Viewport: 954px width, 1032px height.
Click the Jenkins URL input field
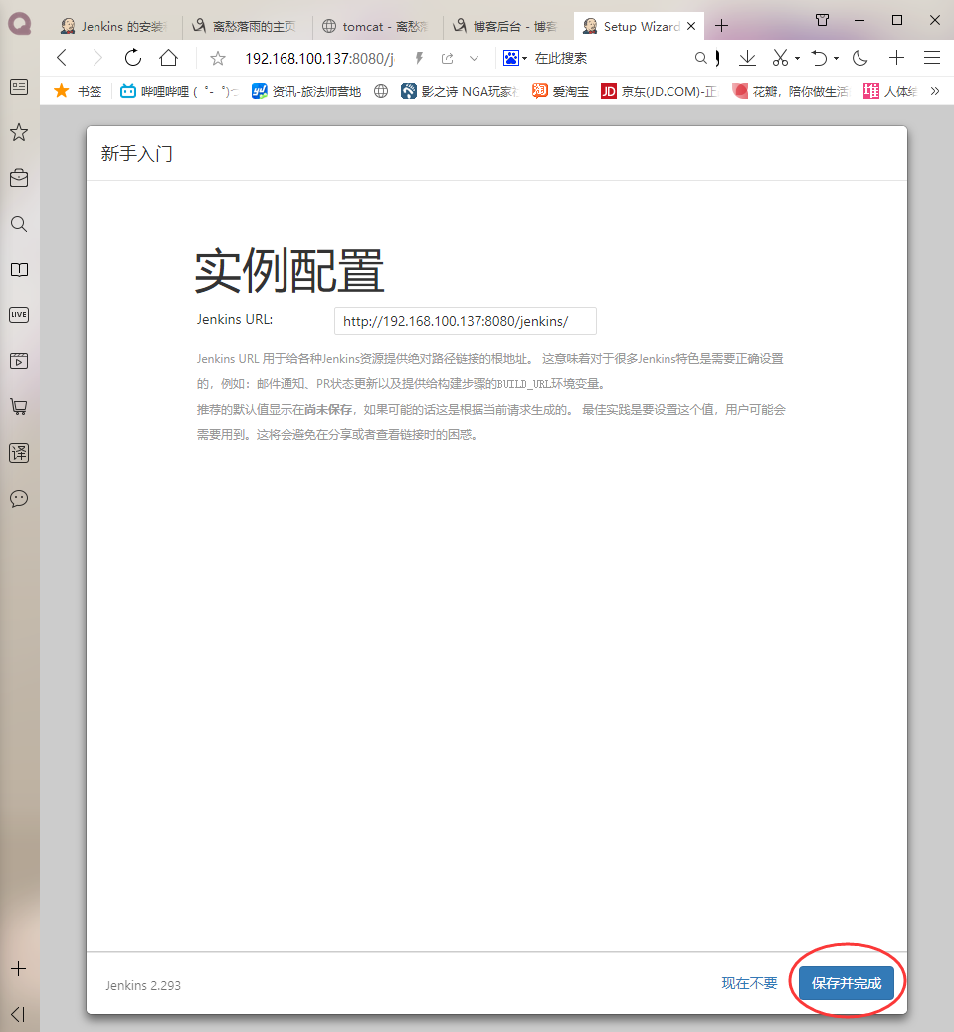(x=466, y=321)
